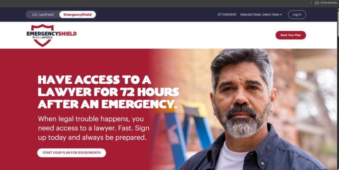The image size is (339, 170).
Task: Click the small chevron beside Select State
Action: tap(281, 15)
